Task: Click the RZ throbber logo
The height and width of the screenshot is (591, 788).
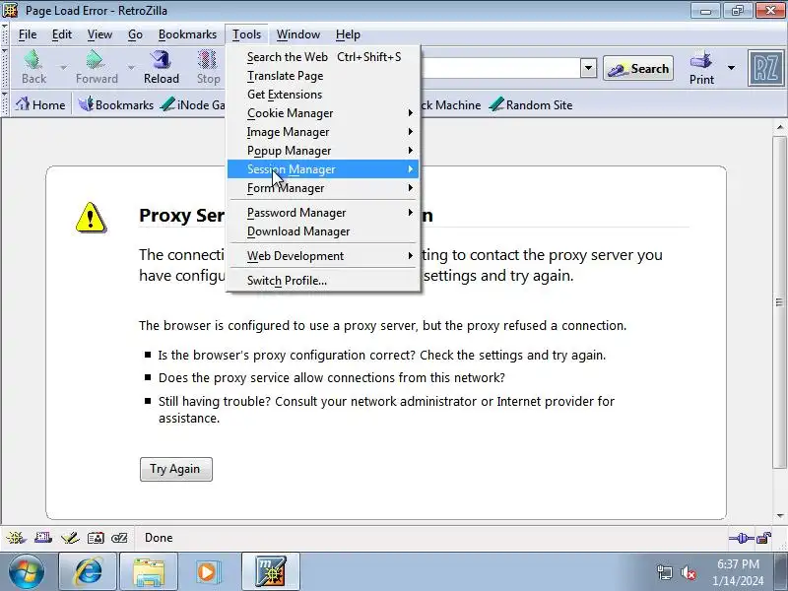Action: (x=765, y=68)
